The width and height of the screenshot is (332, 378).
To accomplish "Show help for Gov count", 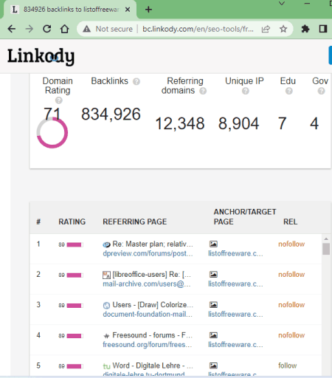I will click(321, 91).
